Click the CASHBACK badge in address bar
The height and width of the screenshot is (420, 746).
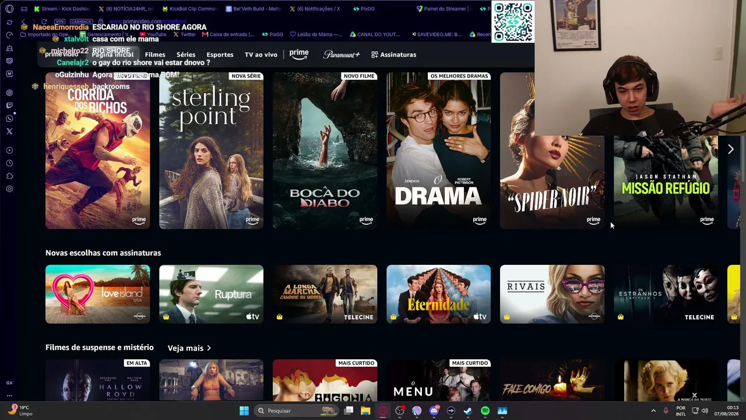click(81, 22)
